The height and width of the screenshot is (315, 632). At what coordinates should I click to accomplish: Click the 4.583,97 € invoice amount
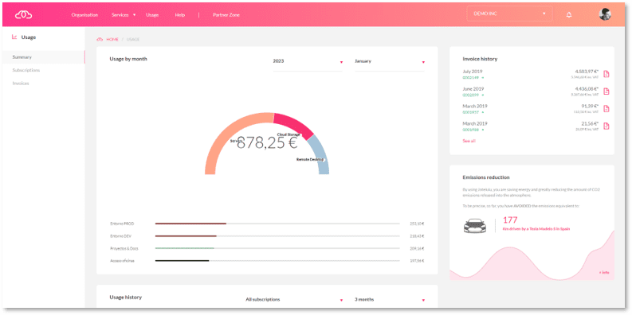[x=587, y=72]
